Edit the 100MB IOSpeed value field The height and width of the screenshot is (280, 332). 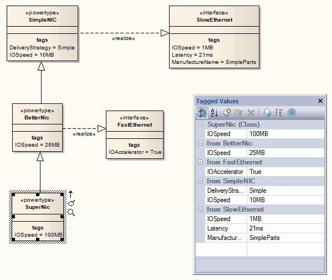pyautogui.click(x=285, y=134)
